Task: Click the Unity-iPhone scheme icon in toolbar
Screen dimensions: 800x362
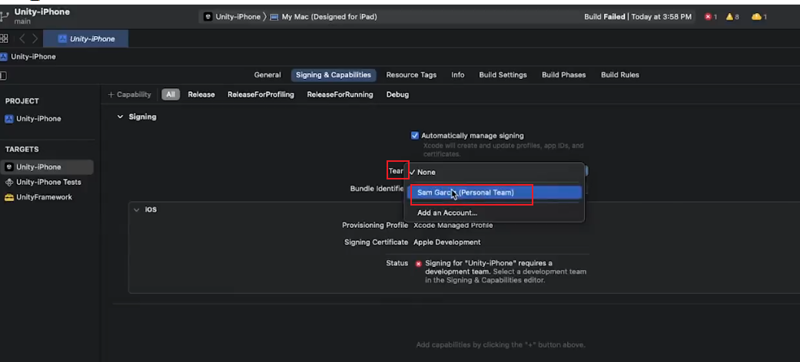Action: [207, 17]
